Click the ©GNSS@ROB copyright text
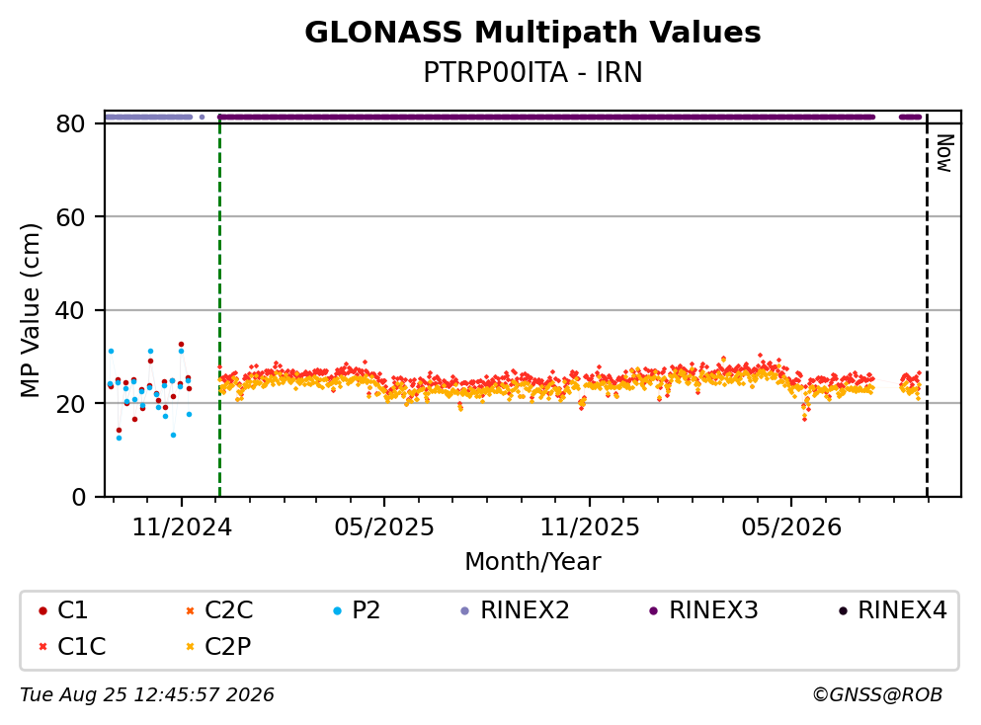 [877, 695]
